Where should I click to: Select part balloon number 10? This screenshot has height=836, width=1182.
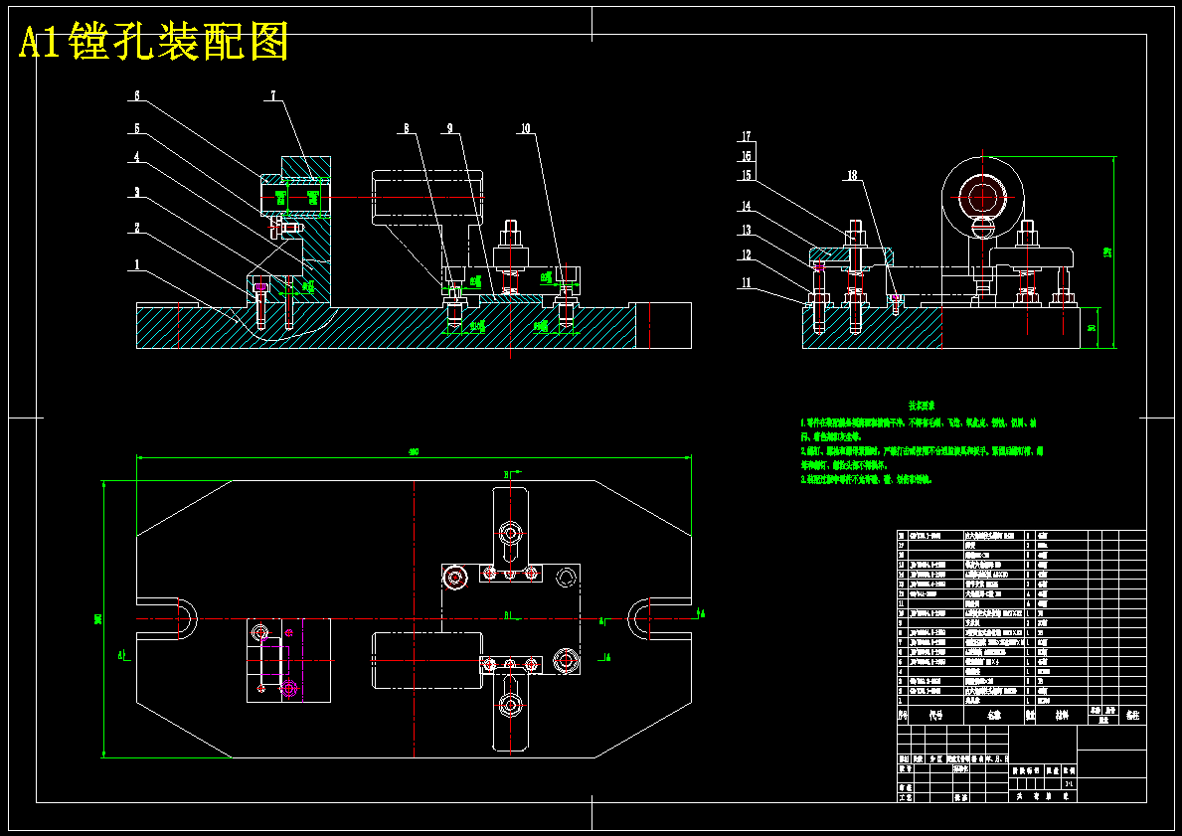pos(525,129)
